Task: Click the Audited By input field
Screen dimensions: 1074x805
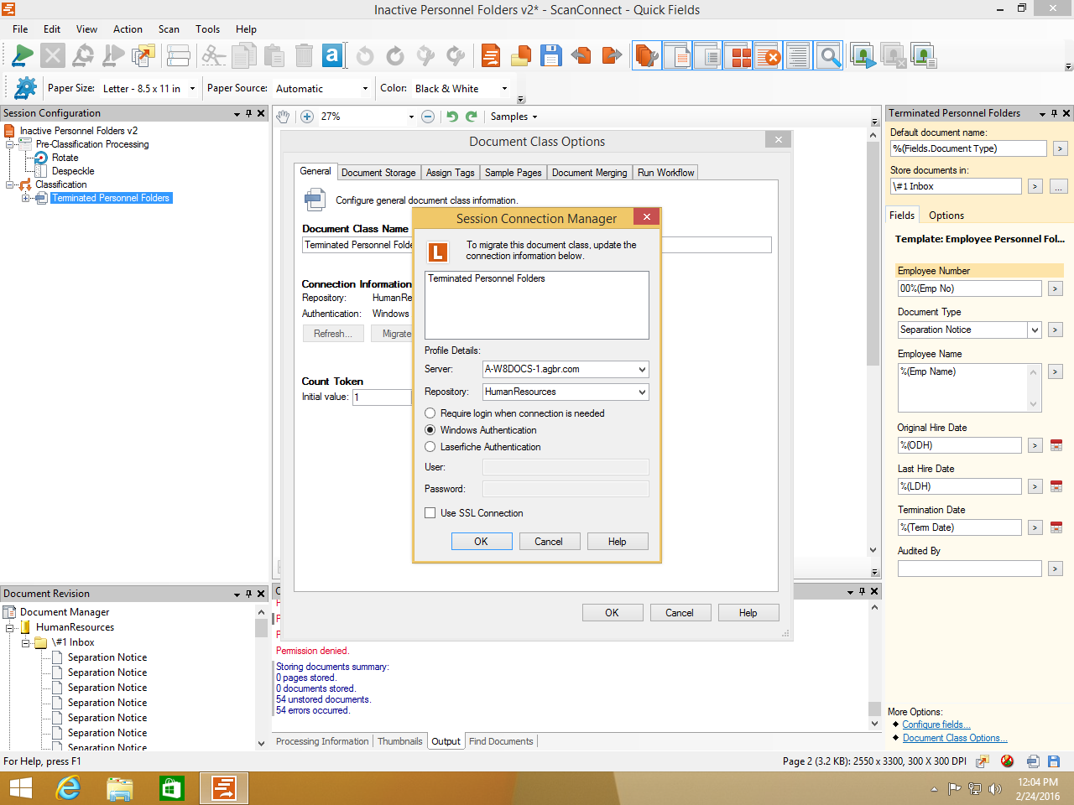Action: pos(969,569)
